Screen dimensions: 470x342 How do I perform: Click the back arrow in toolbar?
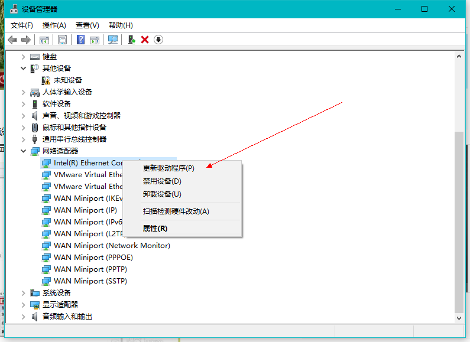[12, 40]
